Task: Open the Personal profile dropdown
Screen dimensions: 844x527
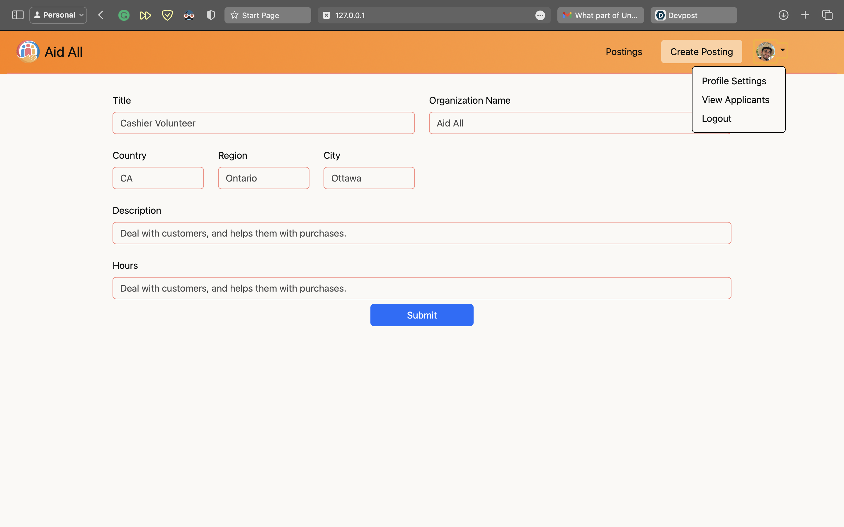Action: [x=58, y=15]
